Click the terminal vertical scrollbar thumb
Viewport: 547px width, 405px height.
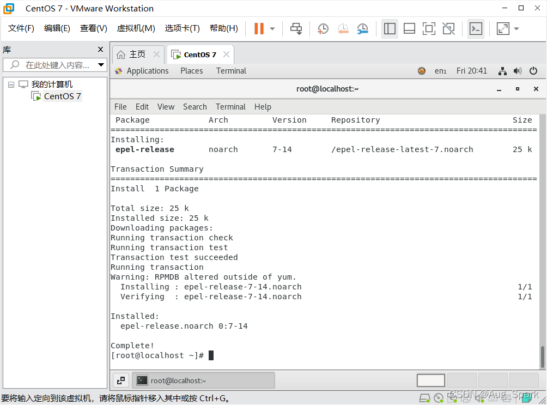coord(543,357)
